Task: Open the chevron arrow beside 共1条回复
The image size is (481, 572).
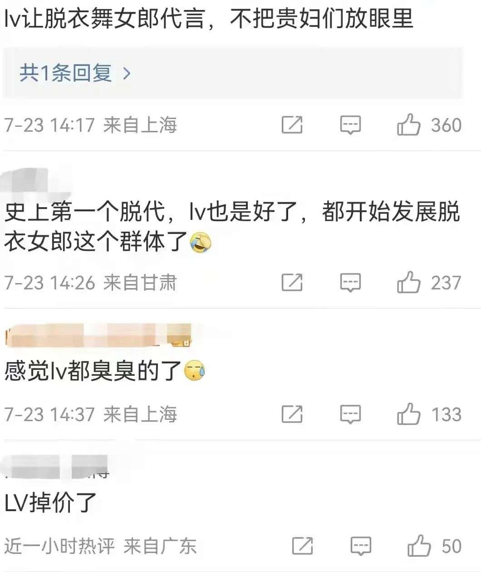Action: (x=127, y=73)
